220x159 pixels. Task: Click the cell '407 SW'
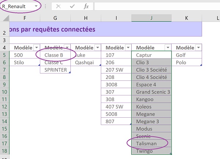coord(116,107)
